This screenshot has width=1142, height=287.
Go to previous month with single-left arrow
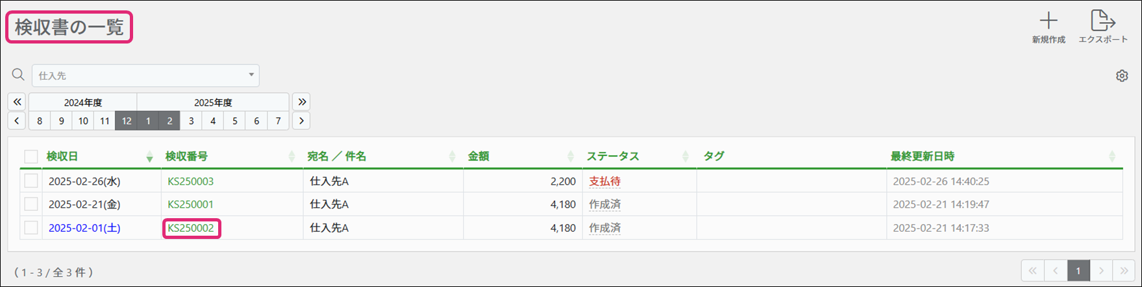point(17,121)
